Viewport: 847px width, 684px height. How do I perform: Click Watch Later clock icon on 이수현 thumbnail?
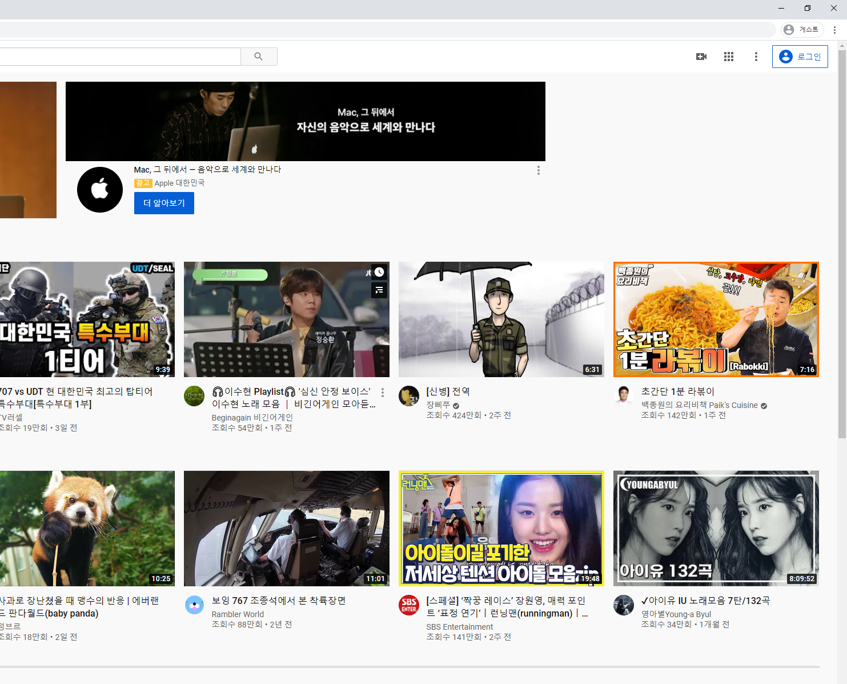379,273
